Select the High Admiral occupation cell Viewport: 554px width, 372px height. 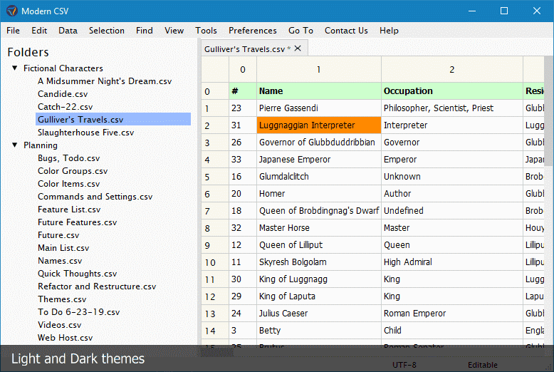point(452,262)
